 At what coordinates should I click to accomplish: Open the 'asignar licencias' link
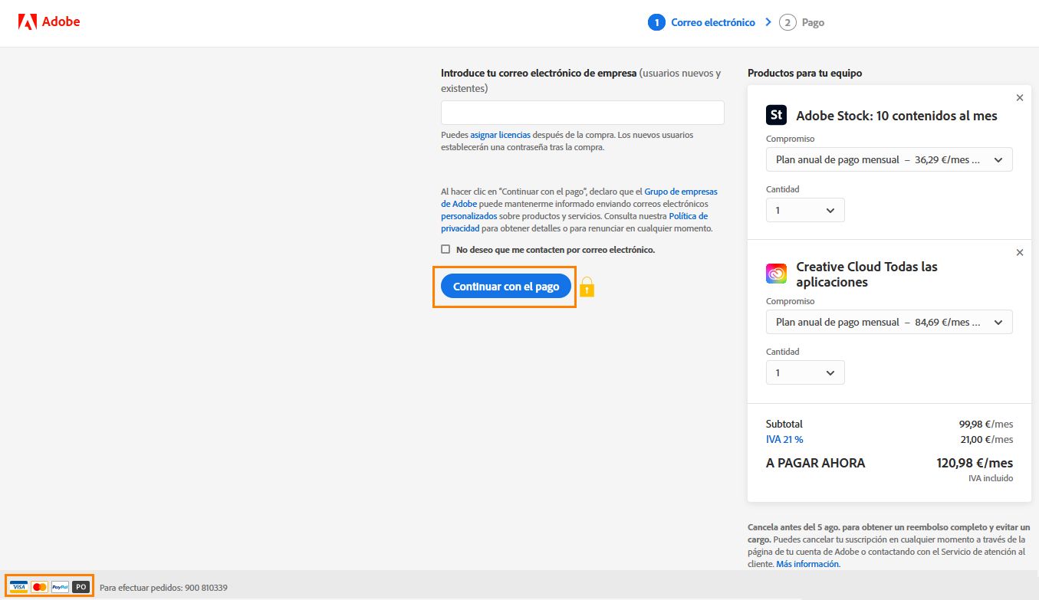[x=500, y=135]
